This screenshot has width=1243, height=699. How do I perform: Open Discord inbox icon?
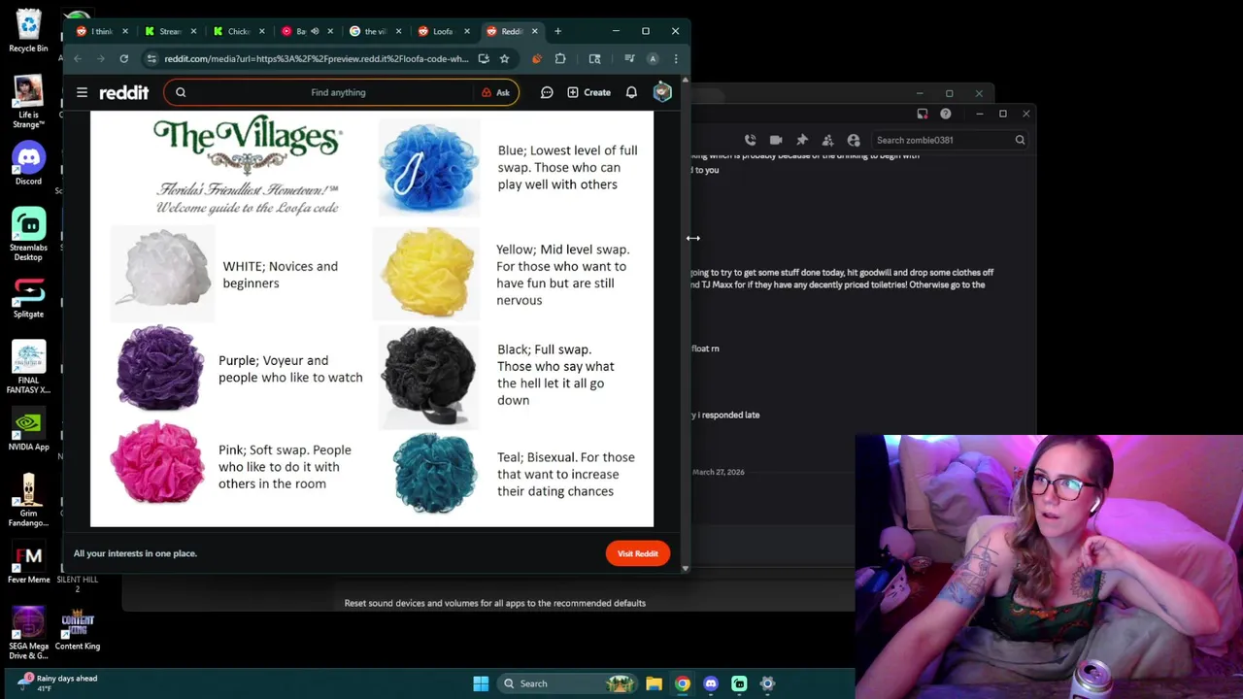[x=922, y=114]
